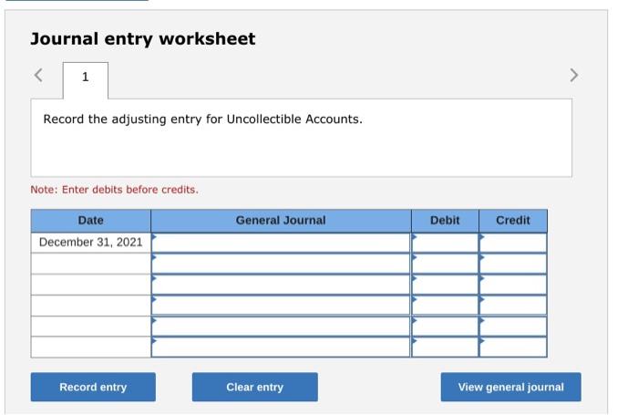Click Credit field in third row
The height and width of the screenshot is (415, 638).
[513, 285]
